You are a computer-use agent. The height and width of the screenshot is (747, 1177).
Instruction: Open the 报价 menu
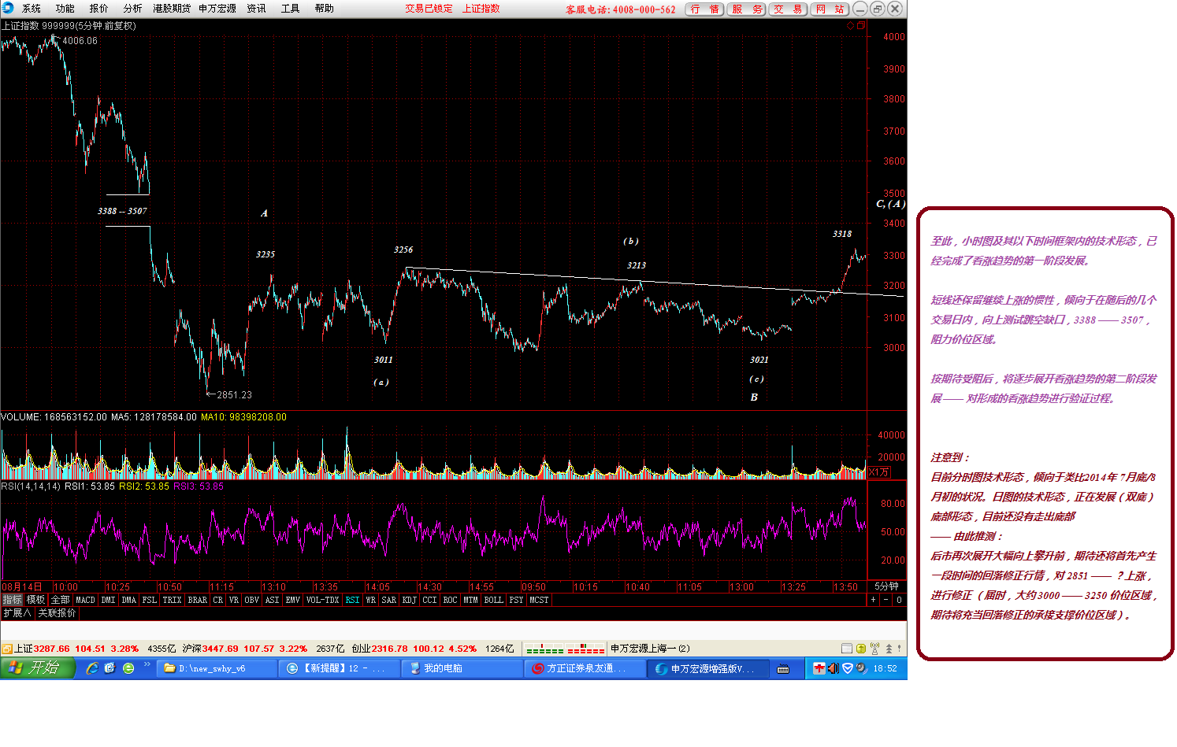click(x=98, y=9)
